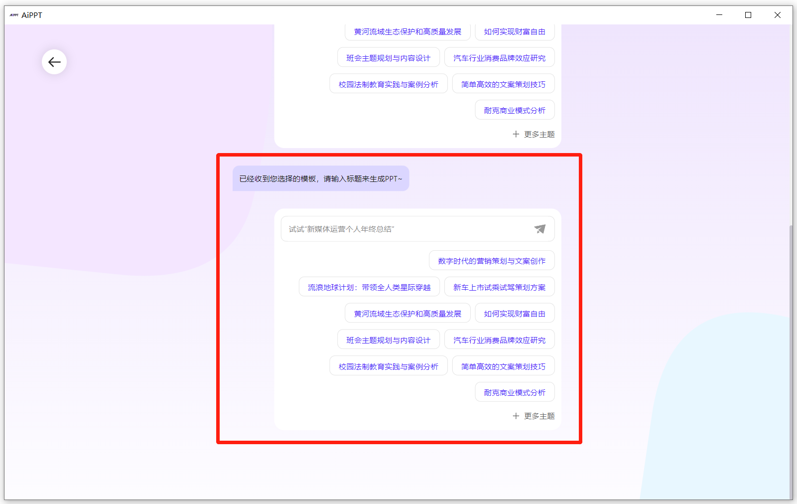Select topic 流浪地球计划：带领全人类星际穿越
The width and height of the screenshot is (797, 504).
tap(369, 287)
